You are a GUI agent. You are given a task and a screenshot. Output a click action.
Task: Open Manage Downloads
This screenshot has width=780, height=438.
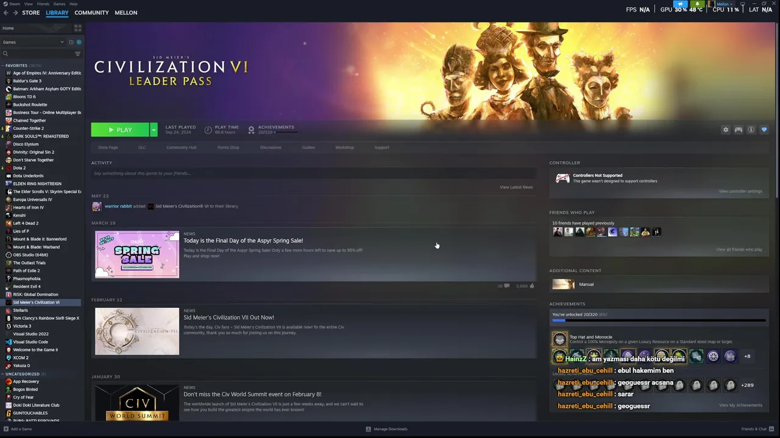(x=386, y=429)
